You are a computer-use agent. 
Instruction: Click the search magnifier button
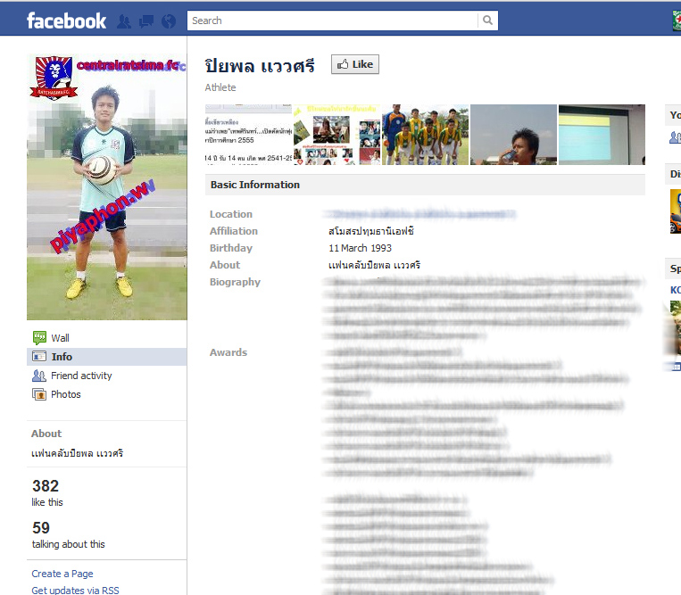pos(487,21)
